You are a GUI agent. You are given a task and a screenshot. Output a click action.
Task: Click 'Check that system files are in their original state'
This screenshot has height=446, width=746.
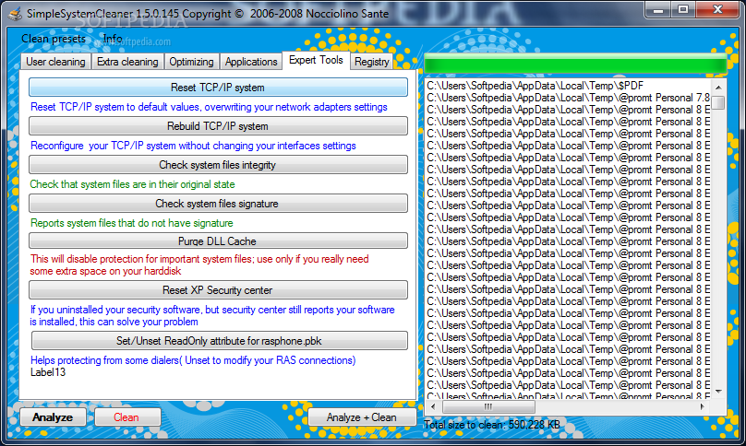tap(132, 184)
